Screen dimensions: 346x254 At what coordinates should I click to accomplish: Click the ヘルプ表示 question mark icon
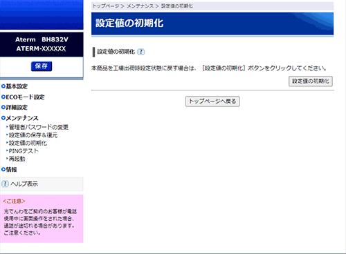pyautogui.click(x=5, y=184)
